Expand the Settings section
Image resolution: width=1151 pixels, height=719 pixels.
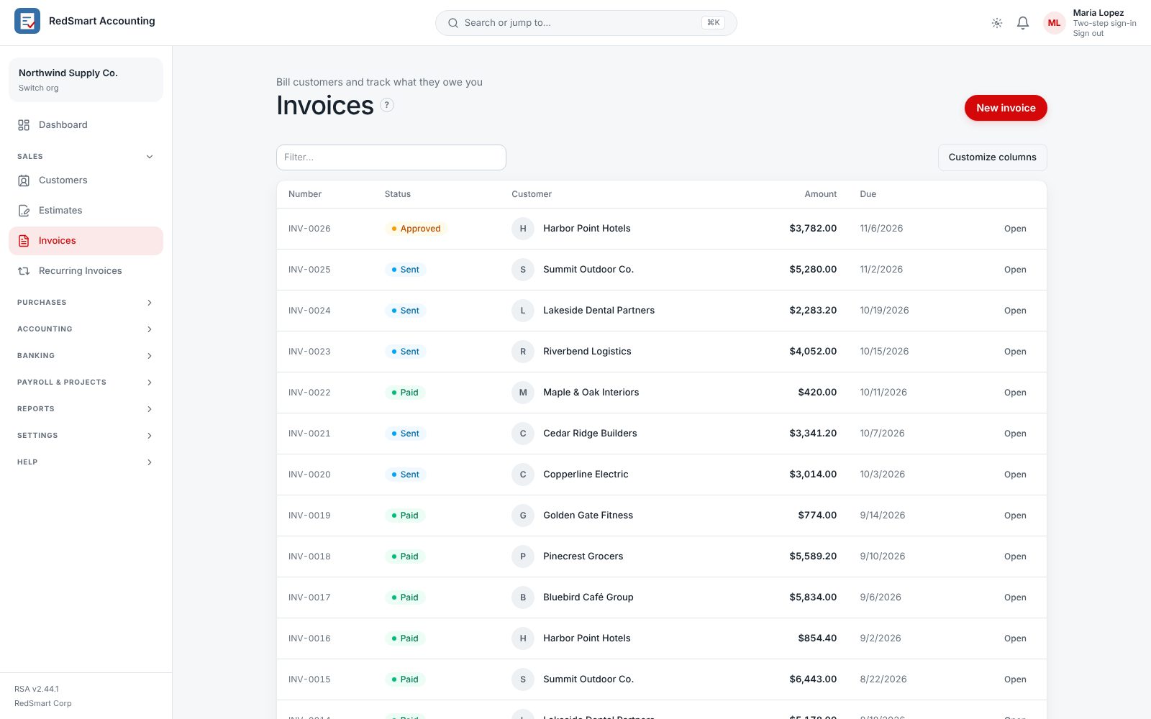coord(86,436)
